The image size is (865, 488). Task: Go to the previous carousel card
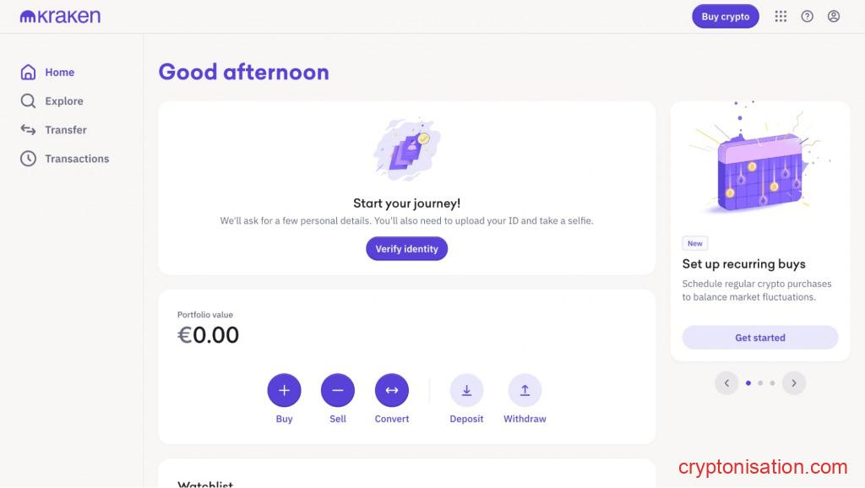[x=726, y=383]
